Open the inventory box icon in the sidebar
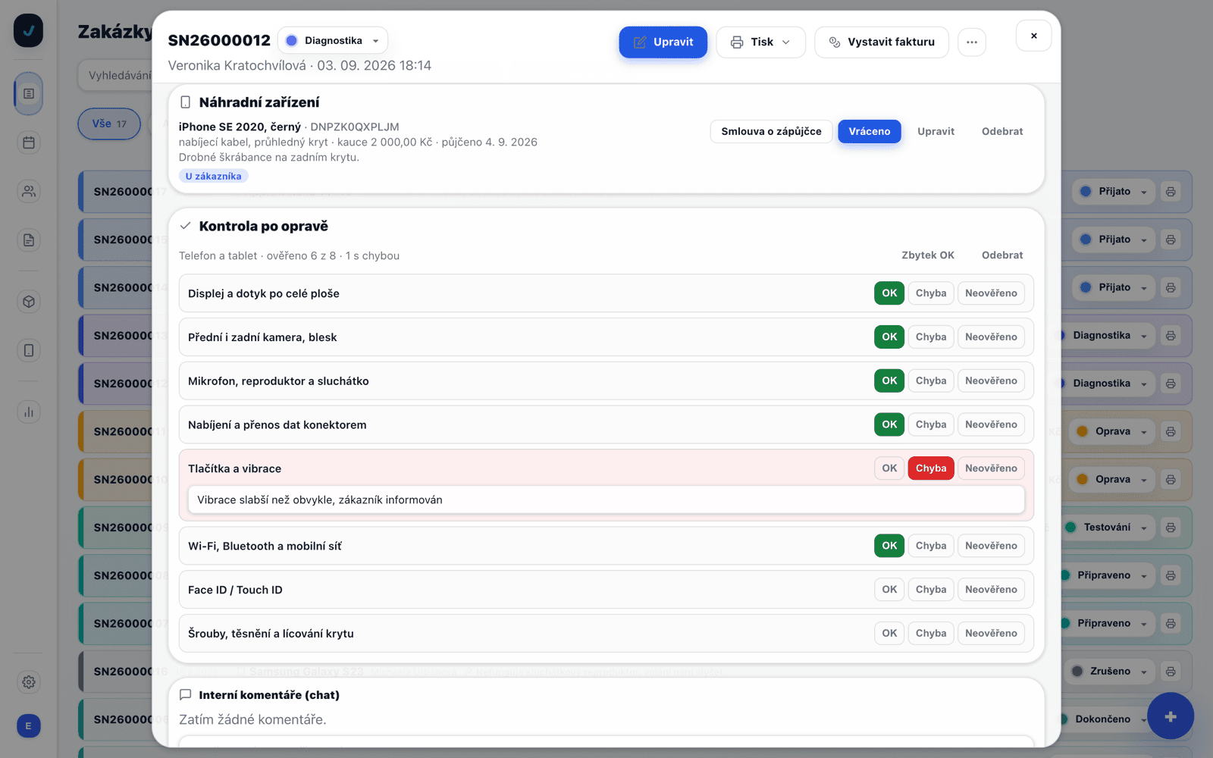Viewport: 1213px width, 758px height. 29,302
